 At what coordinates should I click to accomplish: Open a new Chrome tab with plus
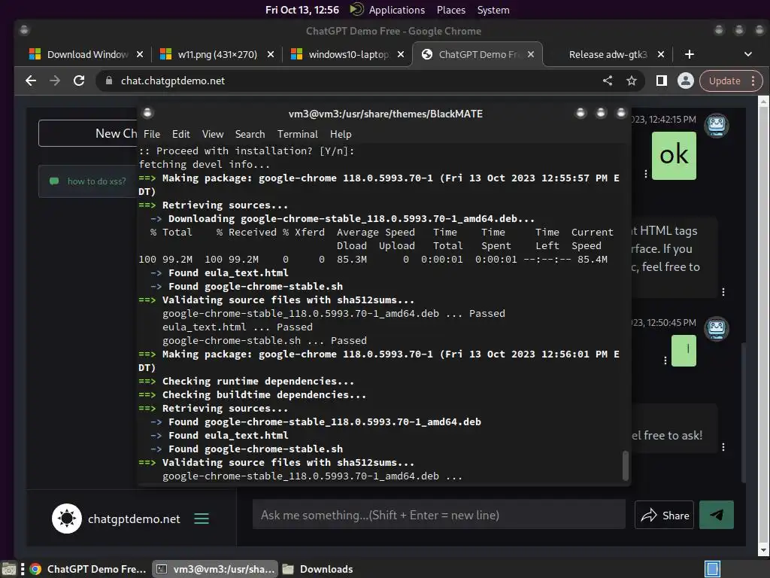click(x=690, y=54)
